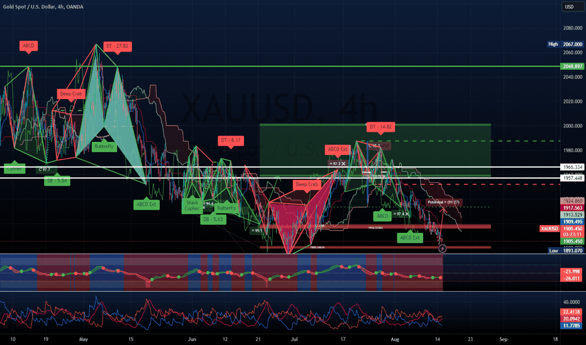Select the Deep Crab label above crimson pattern
This screenshot has height=345, width=586.
pos(307,184)
